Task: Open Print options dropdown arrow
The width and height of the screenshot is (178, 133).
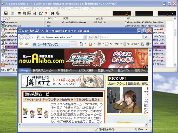Action: 103,44
